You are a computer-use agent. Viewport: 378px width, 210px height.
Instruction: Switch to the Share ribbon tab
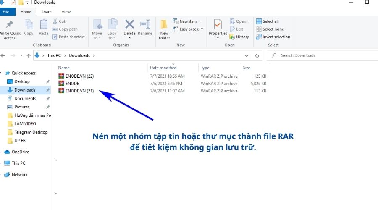click(46, 12)
